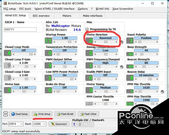Click Input Polarity right arrow
Screen dimensions: 169x135
(x=157, y=42)
